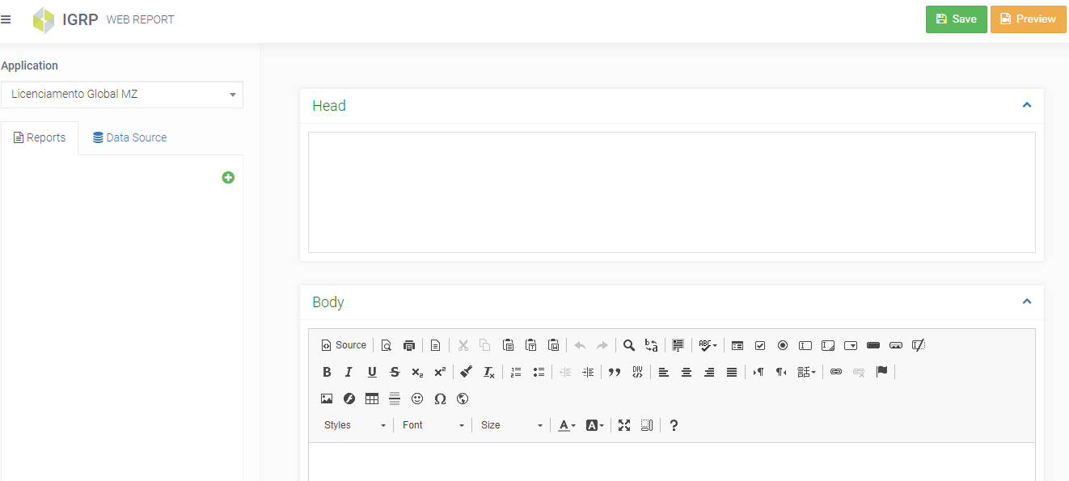Toggle Subscript formatting
Image resolution: width=1069 pixels, height=481 pixels.
(417, 372)
